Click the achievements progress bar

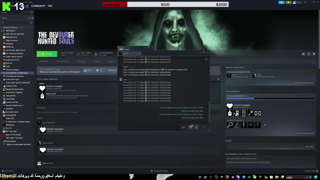pyautogui.click(x=270, y=98)
